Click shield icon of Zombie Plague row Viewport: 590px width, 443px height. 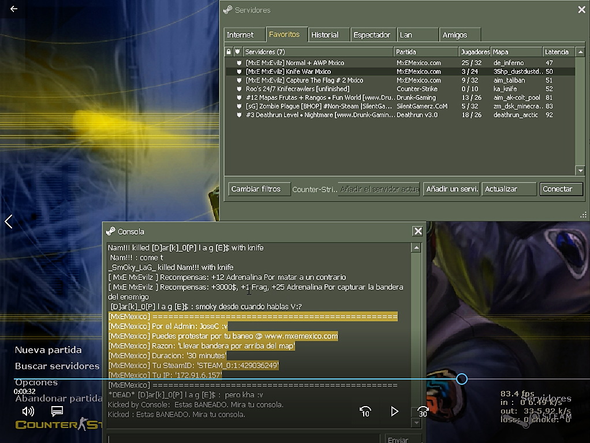(x=238, y=106)
